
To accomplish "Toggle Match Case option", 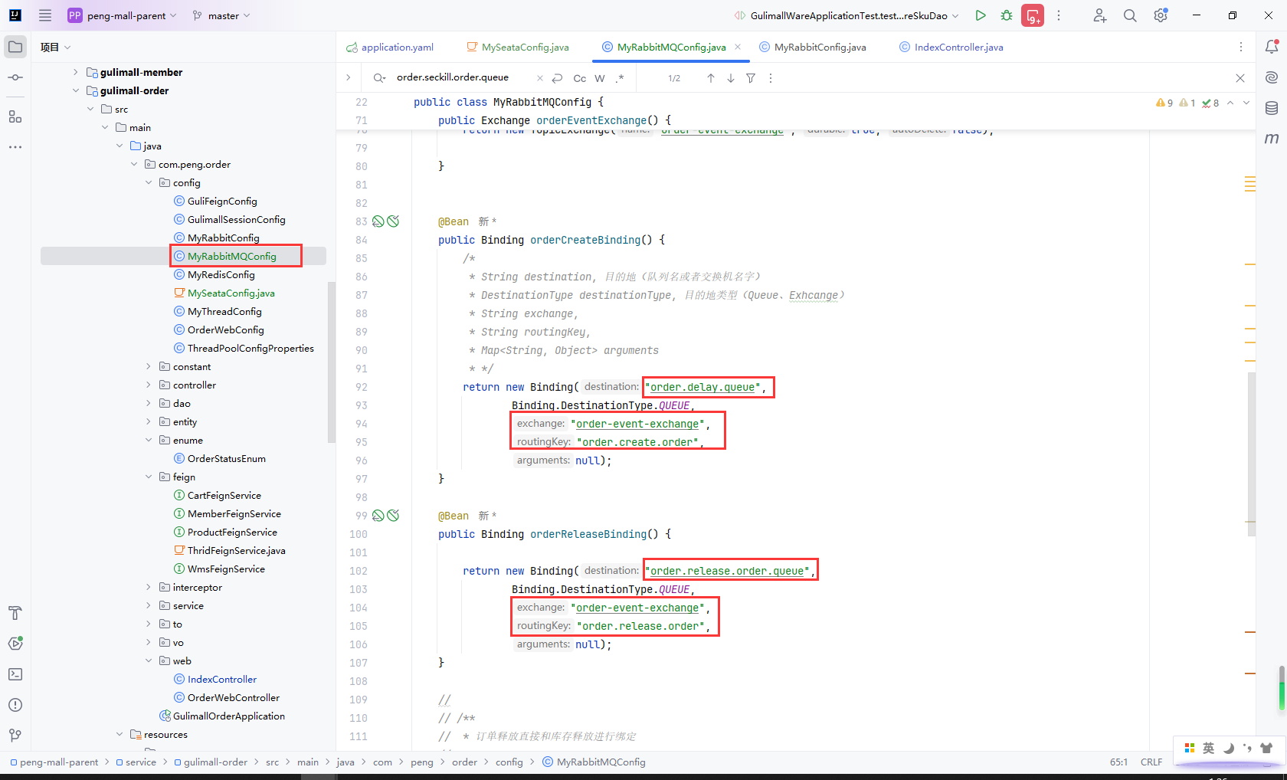I will [580, 78].
